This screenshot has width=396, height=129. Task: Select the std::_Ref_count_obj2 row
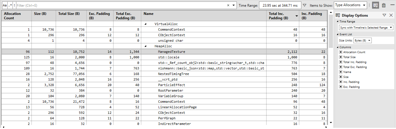point(164,63)
